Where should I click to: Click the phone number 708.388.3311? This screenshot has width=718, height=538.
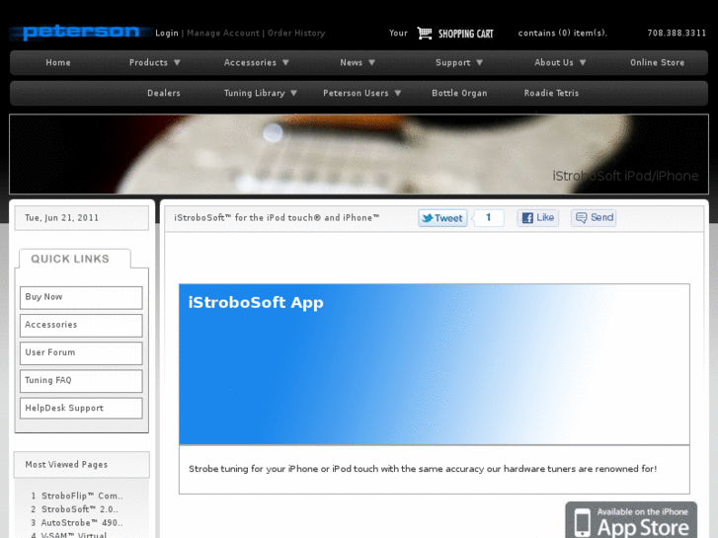click(677, 33)
